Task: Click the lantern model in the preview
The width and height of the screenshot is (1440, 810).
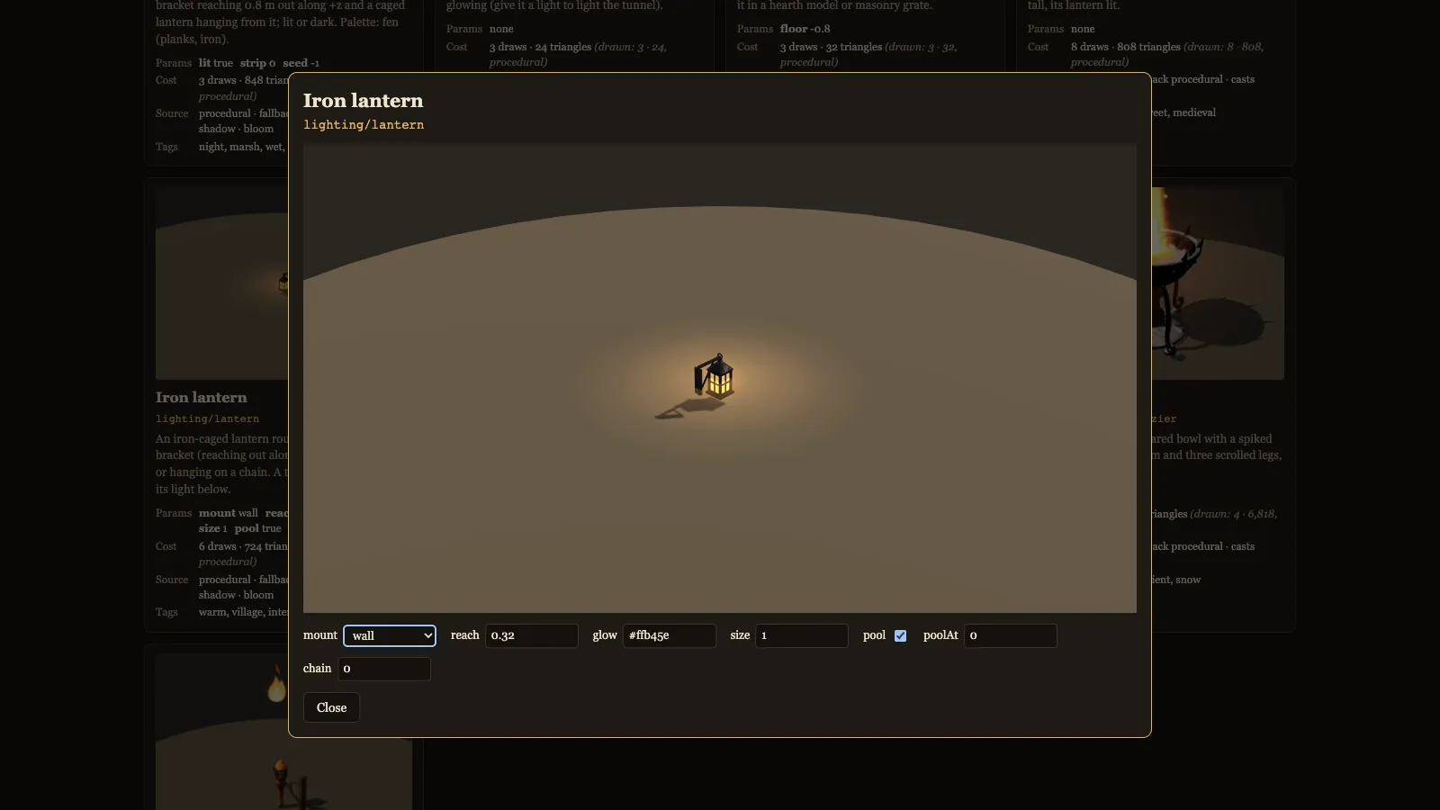Action: (715, 376)
